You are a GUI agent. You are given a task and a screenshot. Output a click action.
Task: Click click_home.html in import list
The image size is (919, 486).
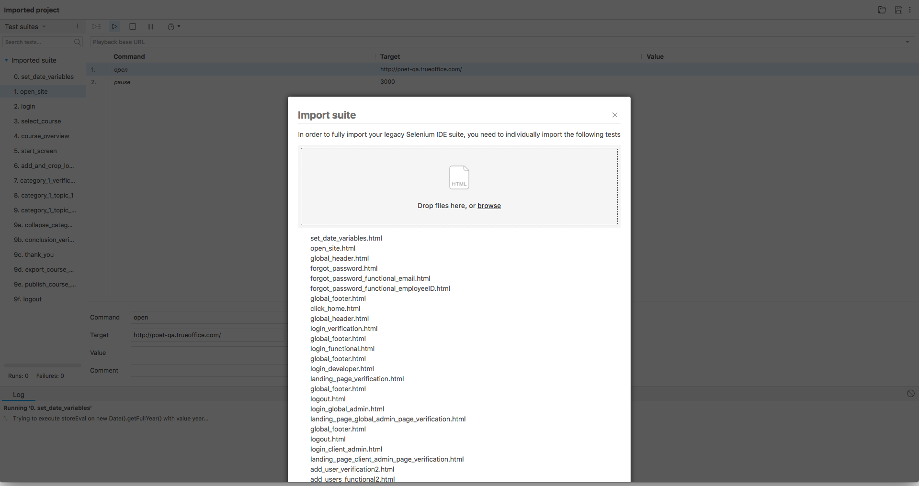coord(335,309)
